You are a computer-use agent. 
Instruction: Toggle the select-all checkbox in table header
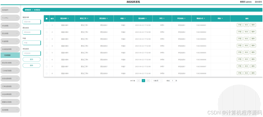click(47, 19)
